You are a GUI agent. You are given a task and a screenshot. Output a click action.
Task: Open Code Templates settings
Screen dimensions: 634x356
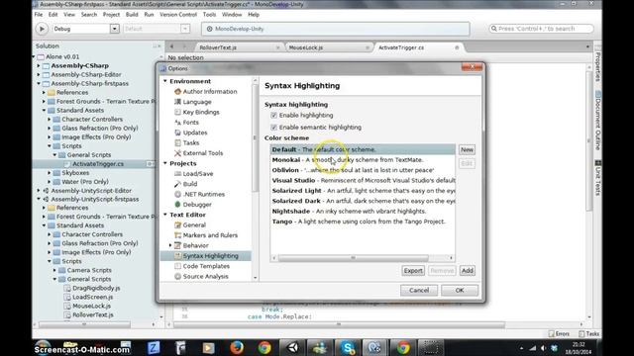pyautogui.click(x=206, y=266)
